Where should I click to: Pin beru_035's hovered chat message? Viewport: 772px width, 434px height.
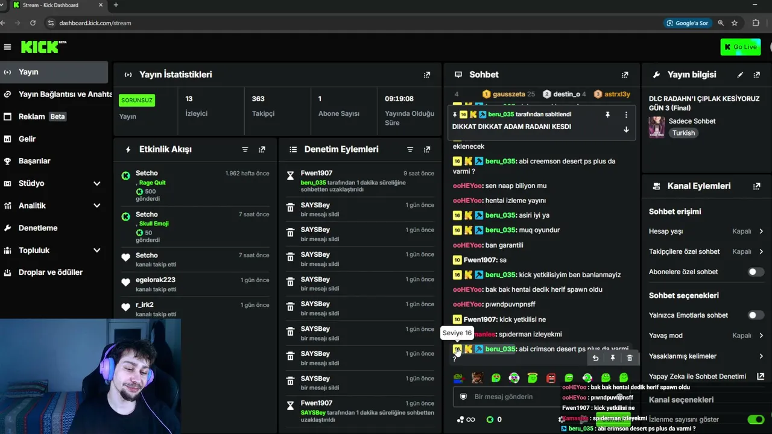612,358
